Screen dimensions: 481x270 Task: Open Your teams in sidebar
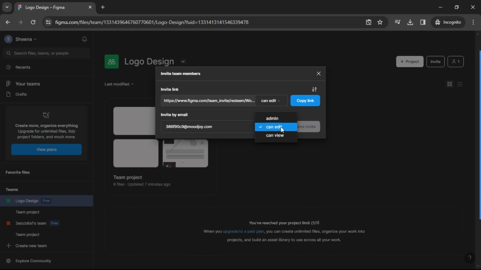click(x=47, y=84)
